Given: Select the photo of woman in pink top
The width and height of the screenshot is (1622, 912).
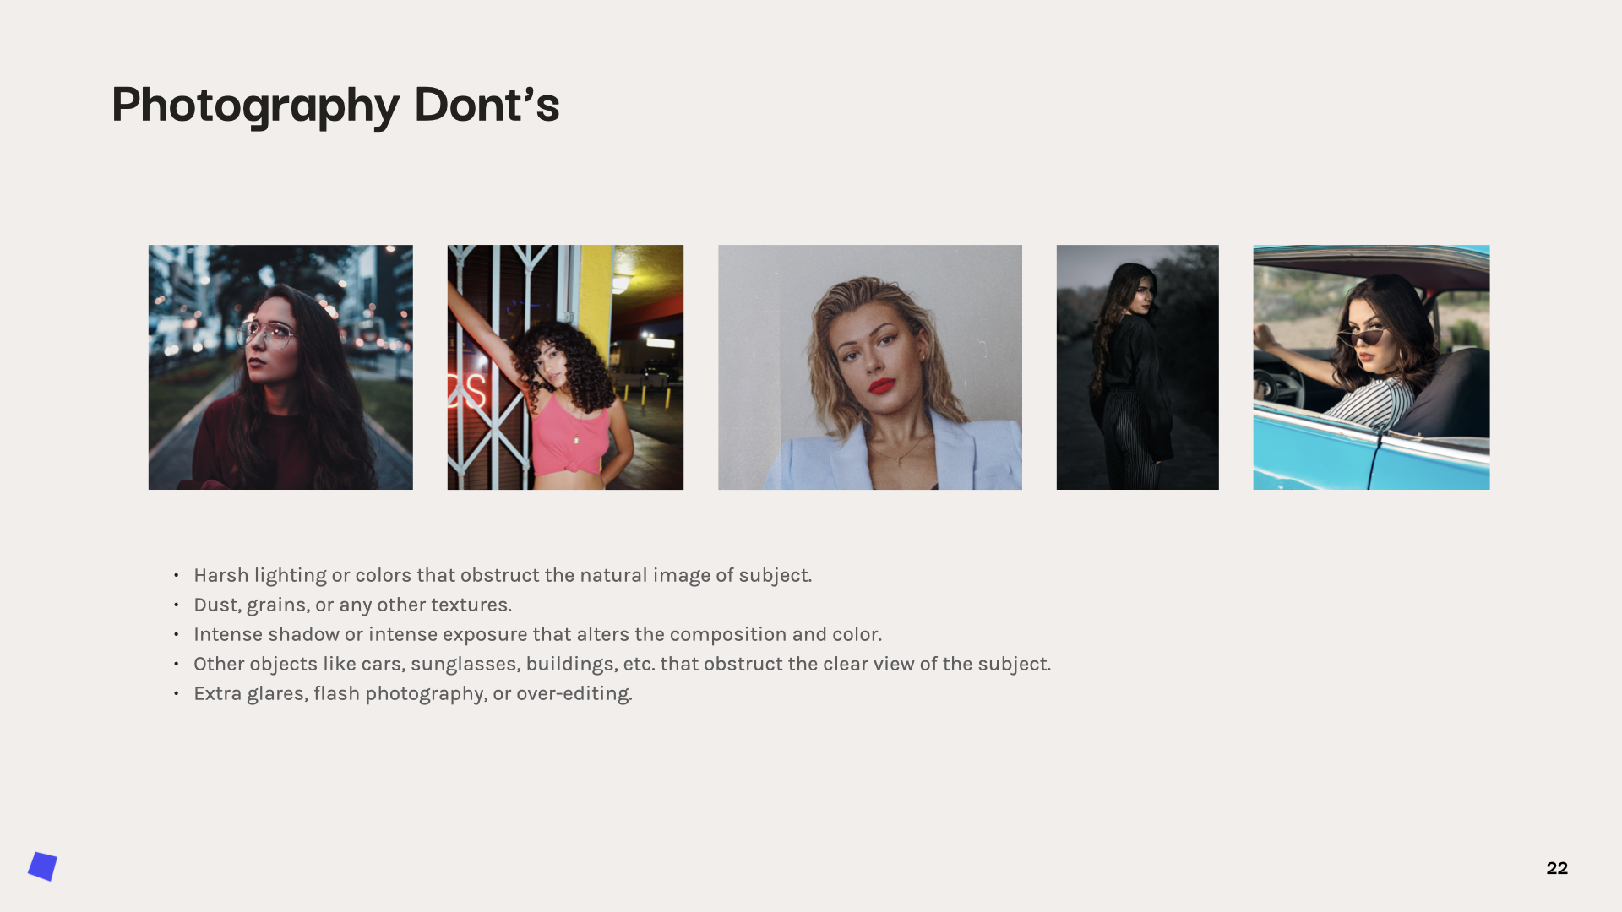Looking at the screenshot, I should coord(565,367).
